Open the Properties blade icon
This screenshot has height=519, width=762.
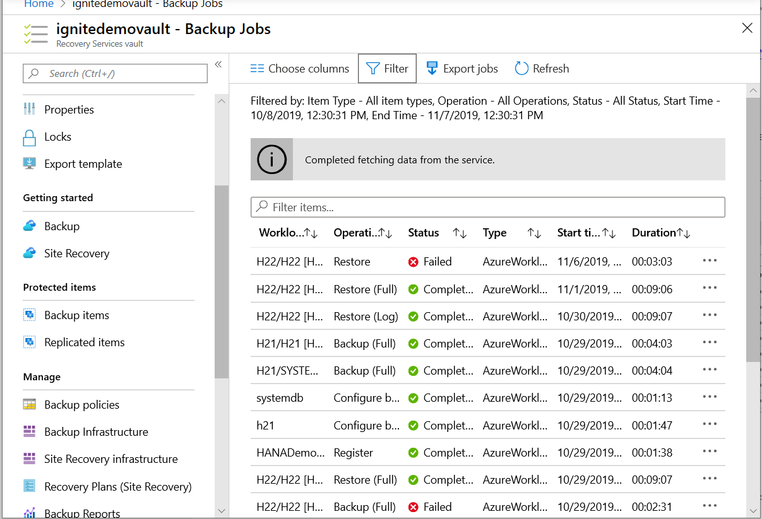click(30, 109)
